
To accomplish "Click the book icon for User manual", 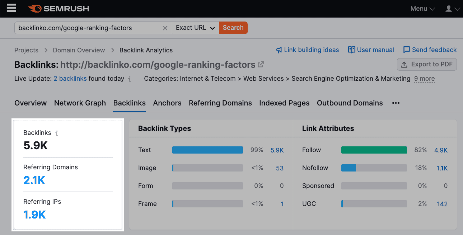I will 352,50.
